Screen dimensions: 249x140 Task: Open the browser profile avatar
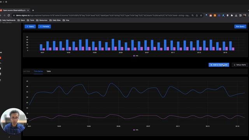pyautogui.click(x=245, y=16)
